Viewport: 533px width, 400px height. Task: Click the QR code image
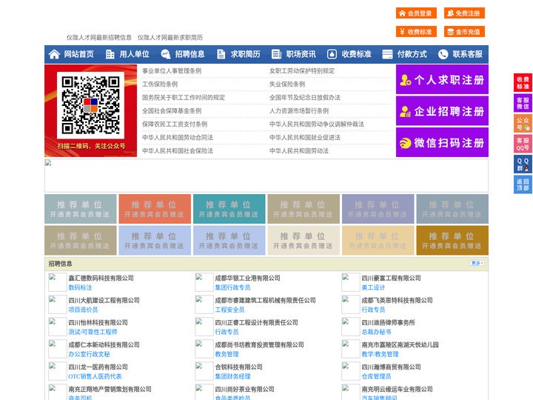click(x=90, y=105)
